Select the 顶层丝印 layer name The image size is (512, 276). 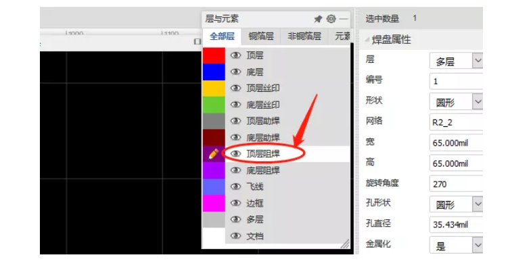point(263,88)
